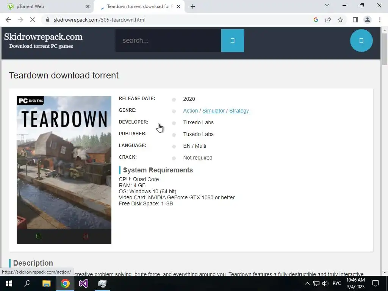Switch to the µTorrent Web tab
This screenshot has width=388, height=291.
[x=46, y=6]
